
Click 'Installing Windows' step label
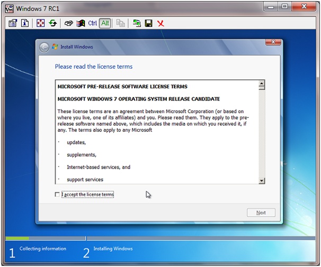click(113, 248)
